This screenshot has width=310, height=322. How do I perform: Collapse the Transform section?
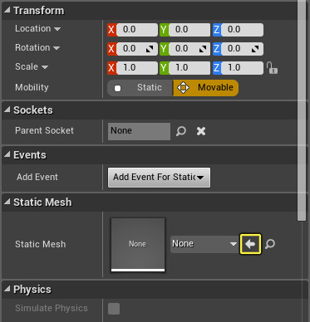[x=7, y=10]
